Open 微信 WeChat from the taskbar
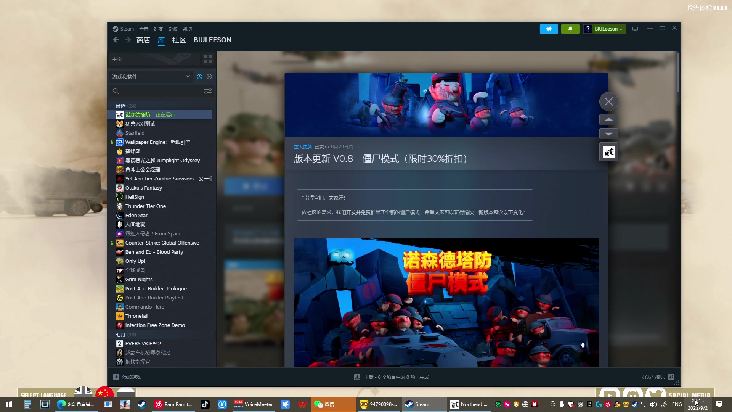This screenshot has width=732, height=412. point(334,404)
